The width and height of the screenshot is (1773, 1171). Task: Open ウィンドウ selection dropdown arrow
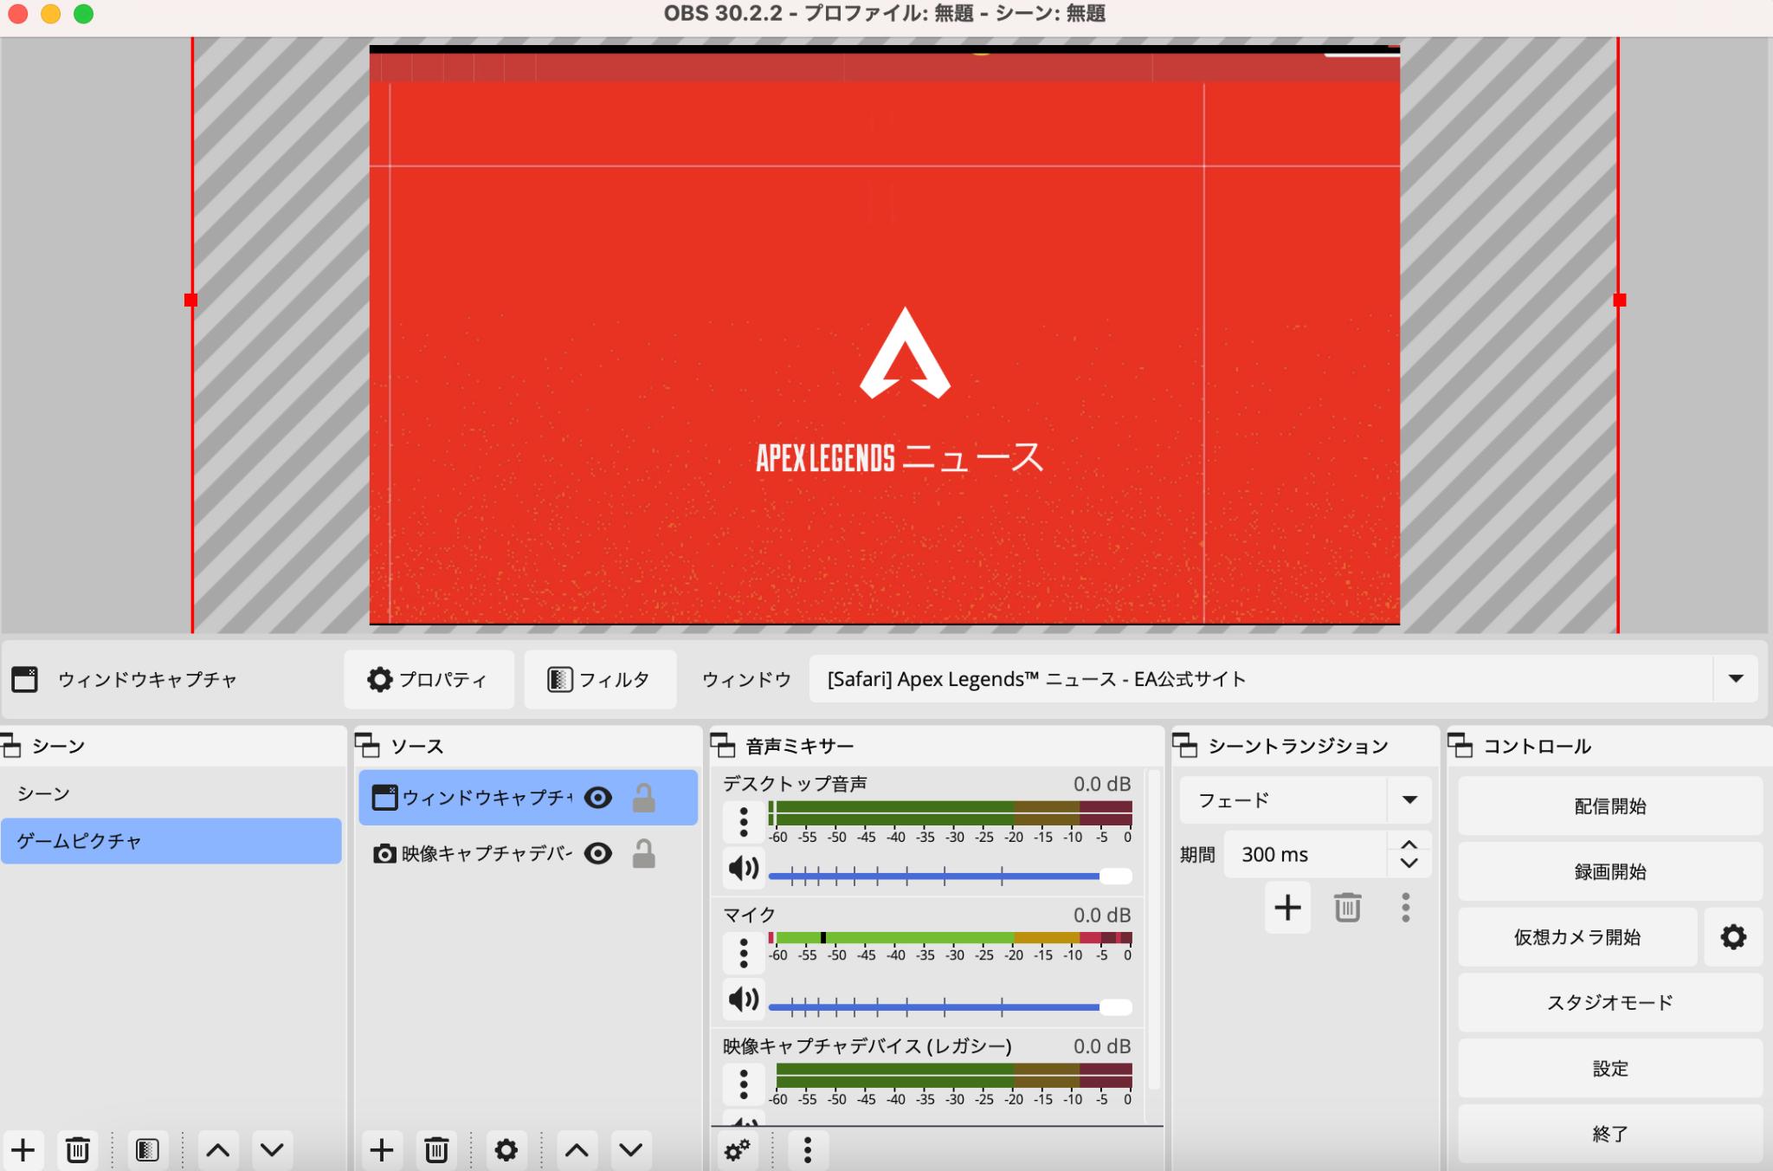pos(1735,678)
